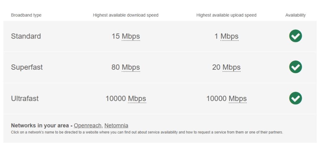The image size is (317, 151).
Task: Click the Standard availability green checkmark
Action: point(295,36)
